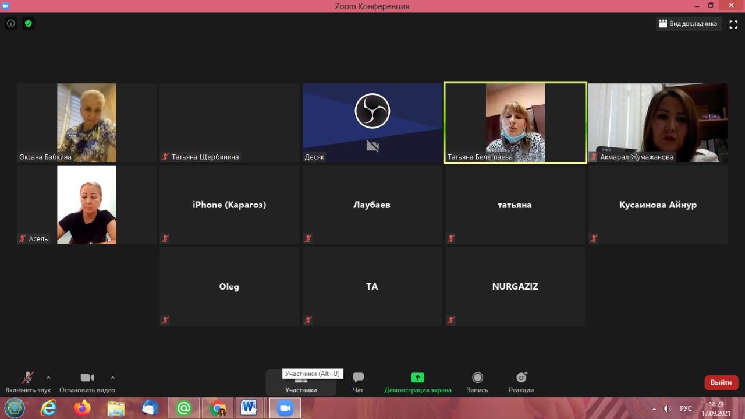Open the Реакции reactions menu
This screenshot has width=745, height=419.
tap(521, 382)
